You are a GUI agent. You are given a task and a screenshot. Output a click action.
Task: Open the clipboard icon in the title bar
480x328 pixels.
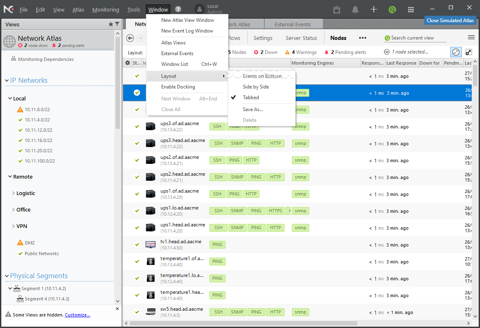(x=337, y=9)
